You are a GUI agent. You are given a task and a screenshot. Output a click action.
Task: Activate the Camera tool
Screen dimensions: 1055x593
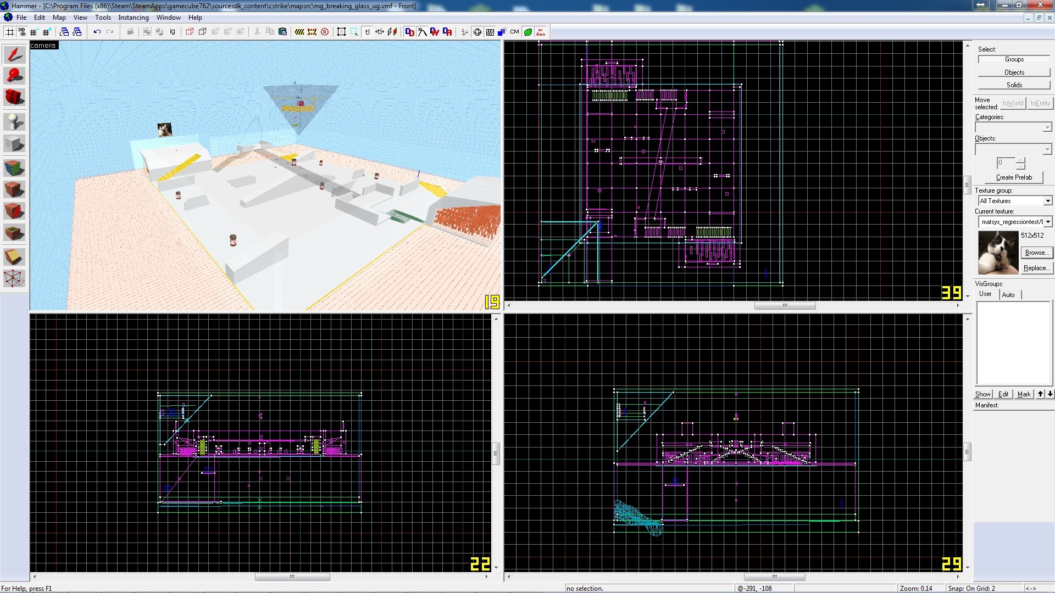(14, 98)
